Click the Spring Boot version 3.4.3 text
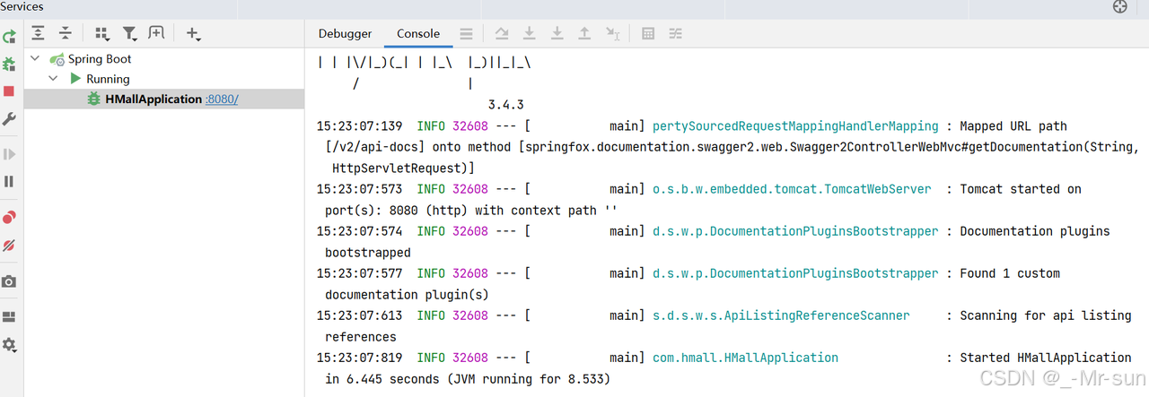 coord(505,105)
